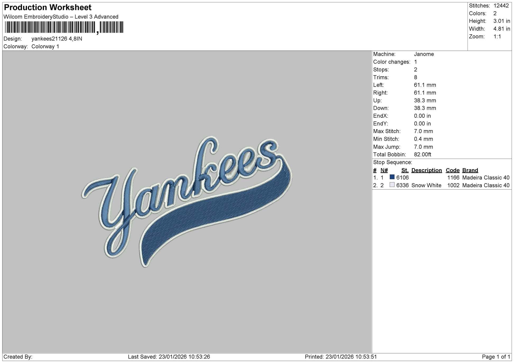Click the "Stops:" label
This screenshot has width=514, height=363.
381,70
